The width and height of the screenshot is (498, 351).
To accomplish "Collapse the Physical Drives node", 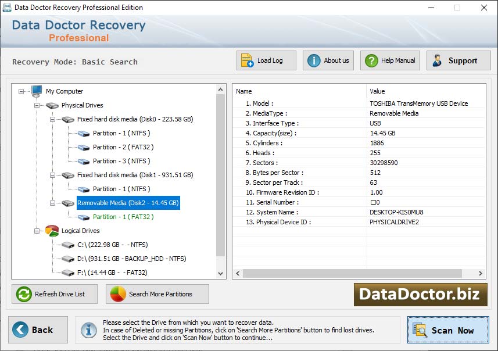I will (37, 105).
